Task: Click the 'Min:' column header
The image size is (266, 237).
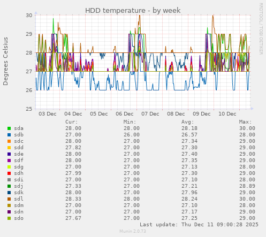Action: [130, 122]
